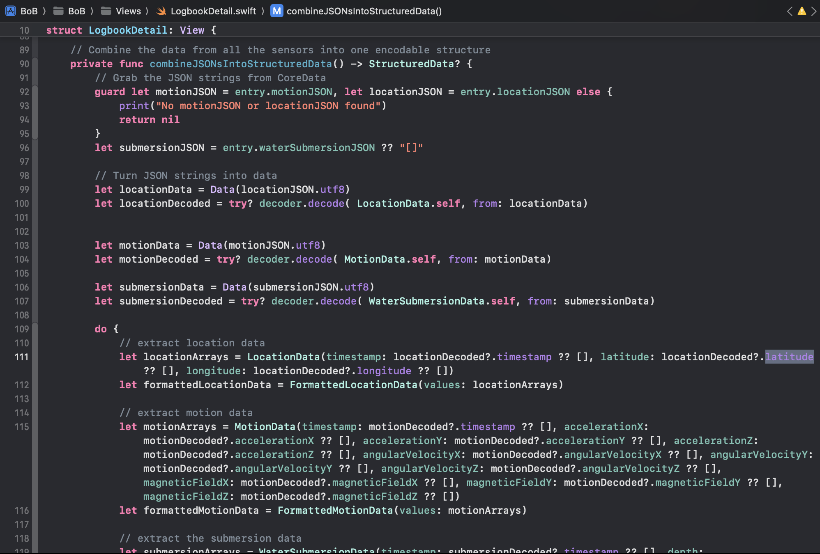Image resolution: width=820 pixels, height=554 pixels.
Task: Click submersionDecoded variable on line 107
Action: pos(170,301)
